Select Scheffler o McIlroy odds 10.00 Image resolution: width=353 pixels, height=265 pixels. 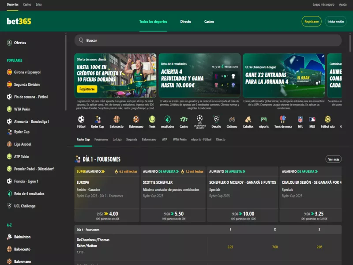[x=242, y=215]
